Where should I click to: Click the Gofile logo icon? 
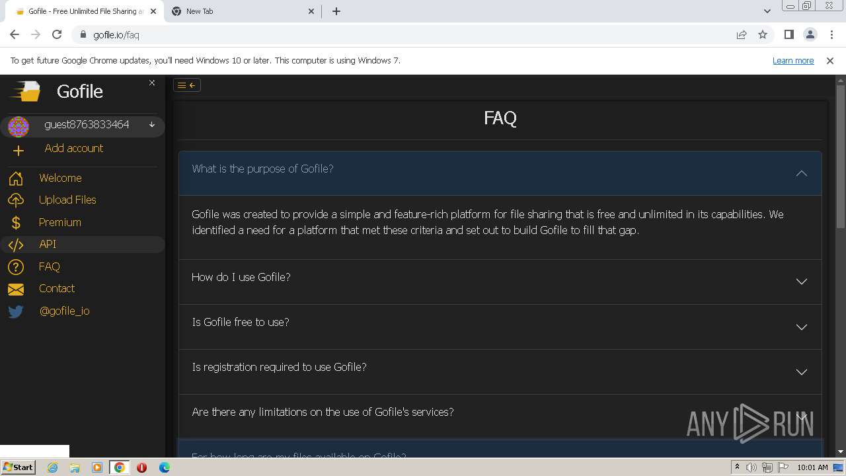point(26,91)
